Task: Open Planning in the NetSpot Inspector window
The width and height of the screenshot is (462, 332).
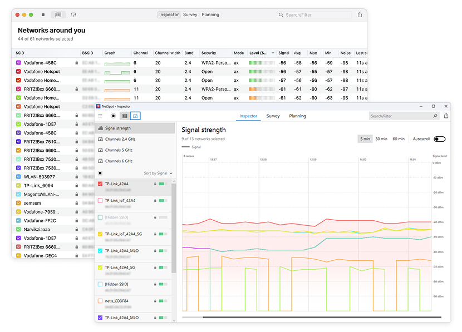Action: pos(298,116)
